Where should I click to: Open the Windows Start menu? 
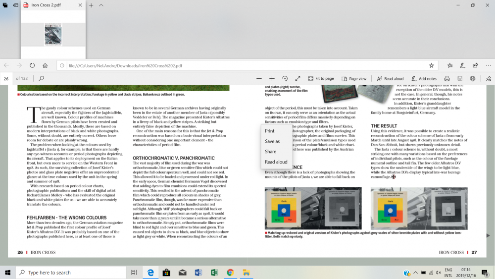pos(7,273)
